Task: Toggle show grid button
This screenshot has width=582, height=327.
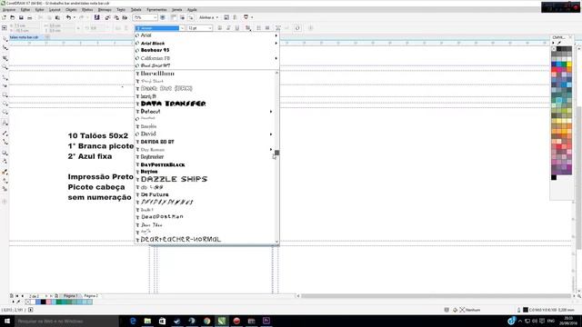Action: (182, 17)
